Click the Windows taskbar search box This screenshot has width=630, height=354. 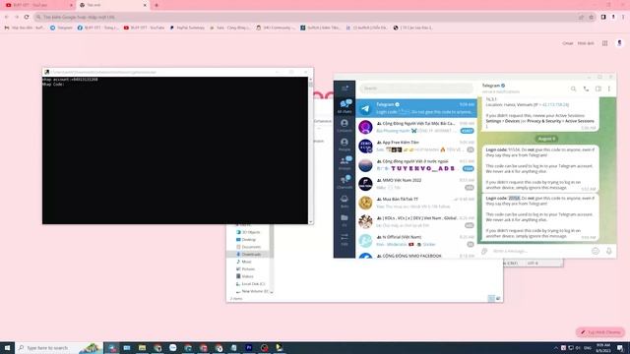pos(59,347)
